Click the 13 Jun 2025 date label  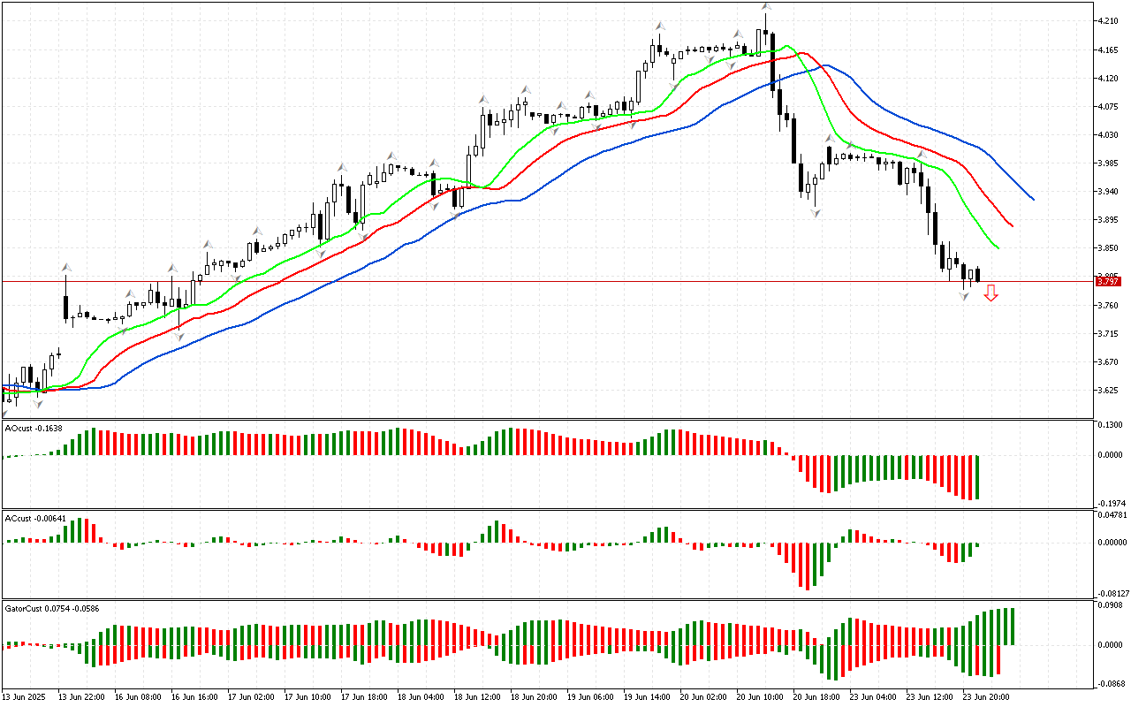click(25, 697)
